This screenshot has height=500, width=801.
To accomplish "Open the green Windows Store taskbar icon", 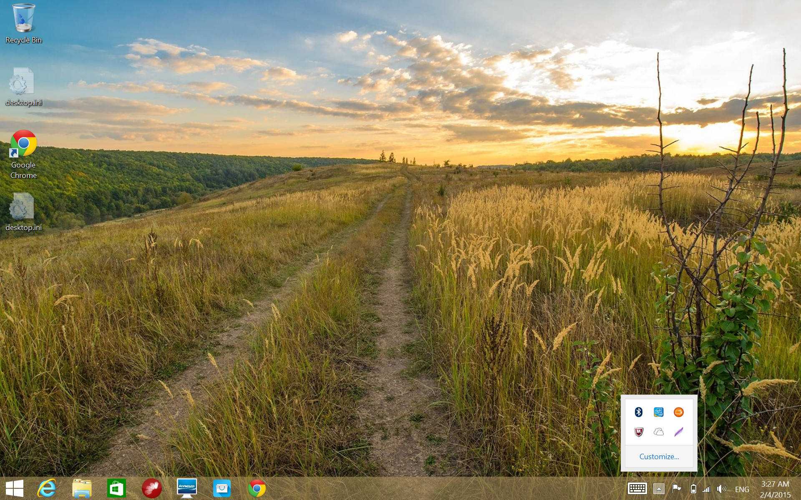I will click(x=116, y=488).
